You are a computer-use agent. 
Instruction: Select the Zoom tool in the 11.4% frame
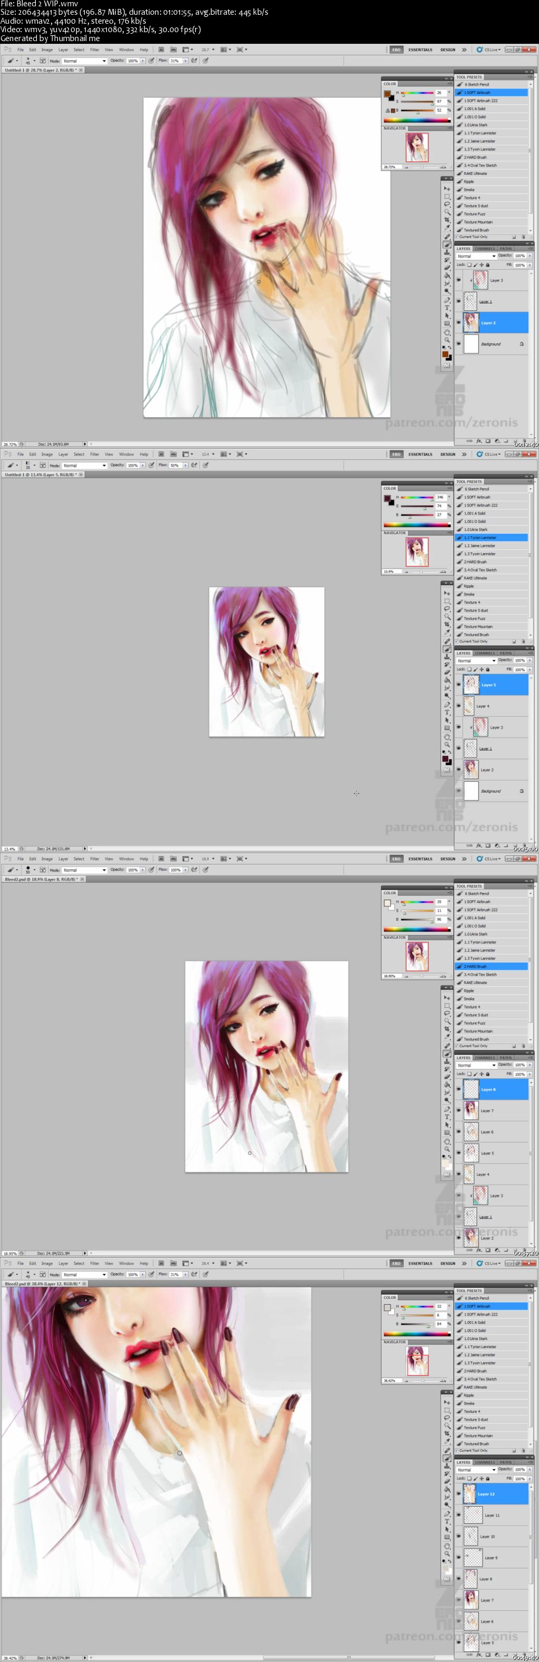[447, 745]
